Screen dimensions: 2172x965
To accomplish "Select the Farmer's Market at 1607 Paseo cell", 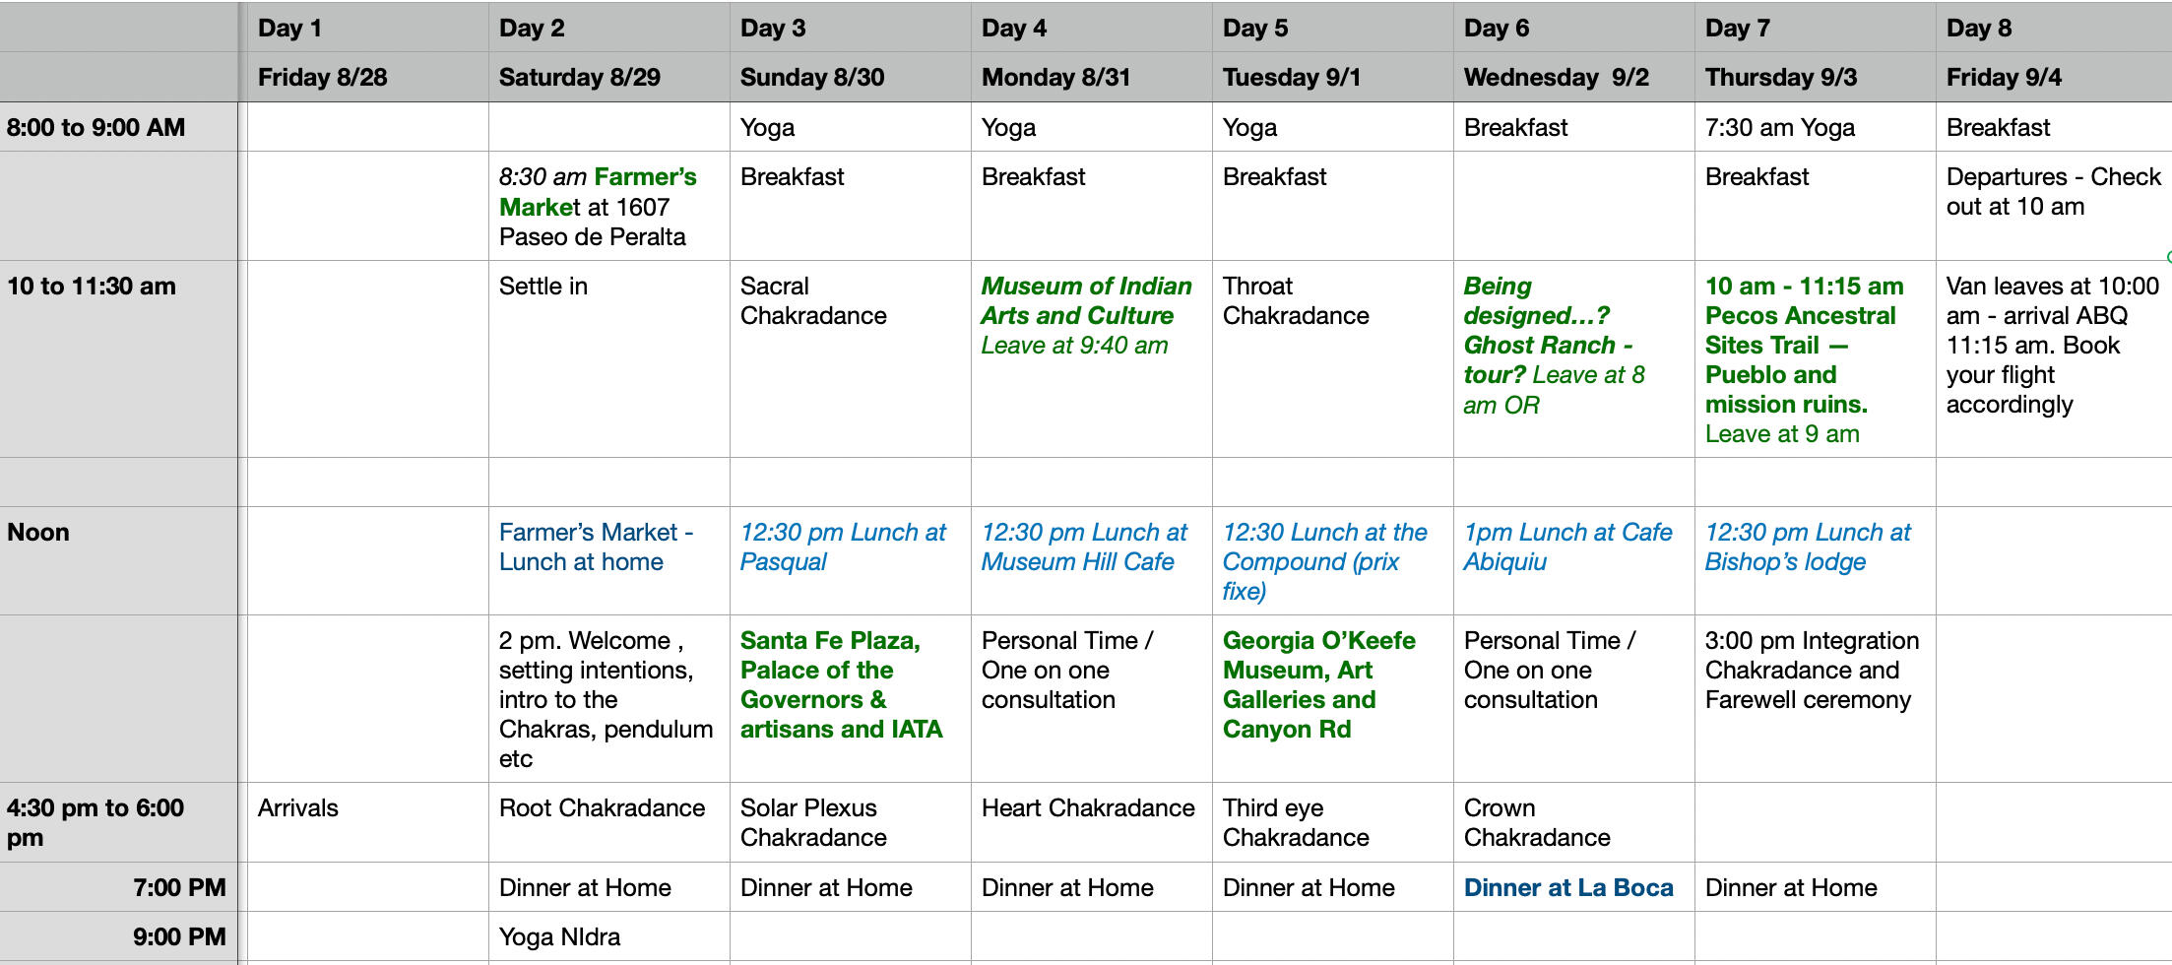I will 608,206.
